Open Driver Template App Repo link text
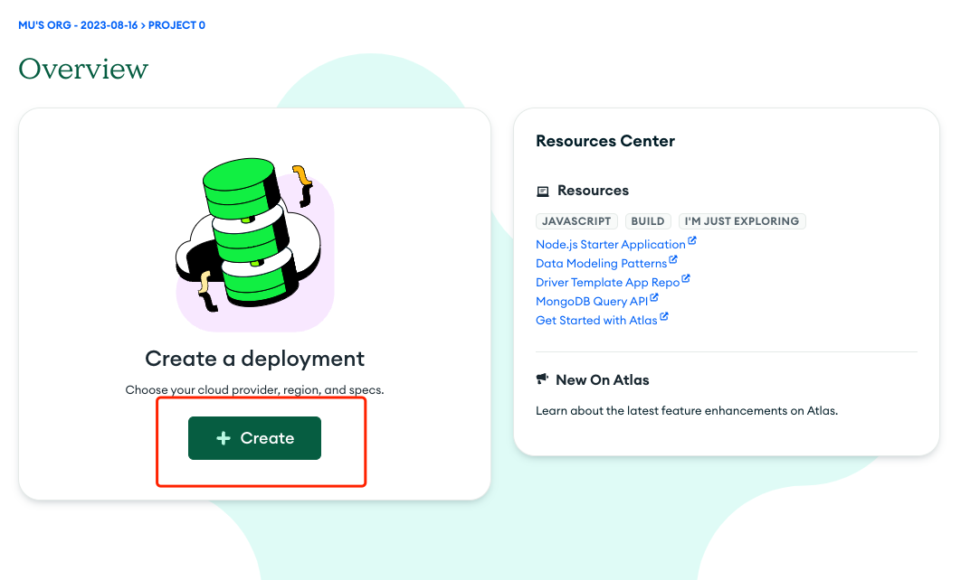The width and height of the screenshot is (961, 580). [x=607, y=283]
